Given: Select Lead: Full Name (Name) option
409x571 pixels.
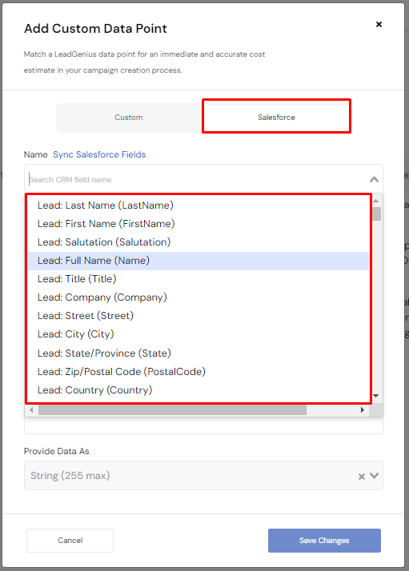Looking at the screenshot, I should pyautogui.click(x=198, y=261).
